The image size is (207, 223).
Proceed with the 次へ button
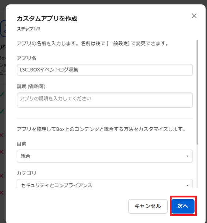[183, 206]
